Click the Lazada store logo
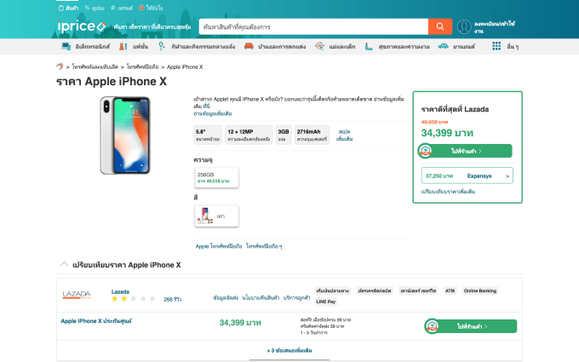Viewport: 579px width, 362px height. pyautogui.click(x=77, y=295)
